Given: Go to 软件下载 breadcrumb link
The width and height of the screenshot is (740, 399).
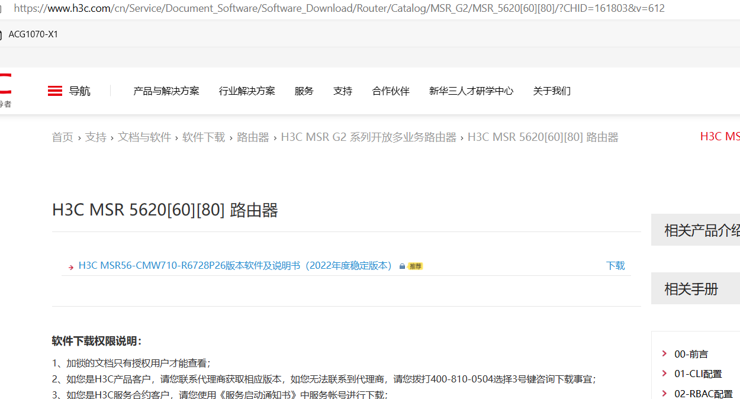Looking at the screenshot, I should click(204, 137).
